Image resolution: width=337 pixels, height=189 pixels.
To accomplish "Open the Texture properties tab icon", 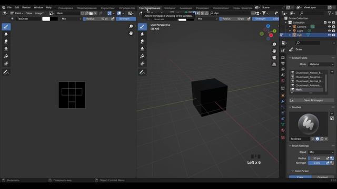I will pyautogui.click(x=283, y=138).
